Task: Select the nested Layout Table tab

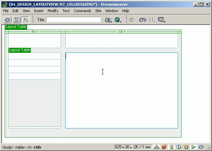Action: coord(20,50)
